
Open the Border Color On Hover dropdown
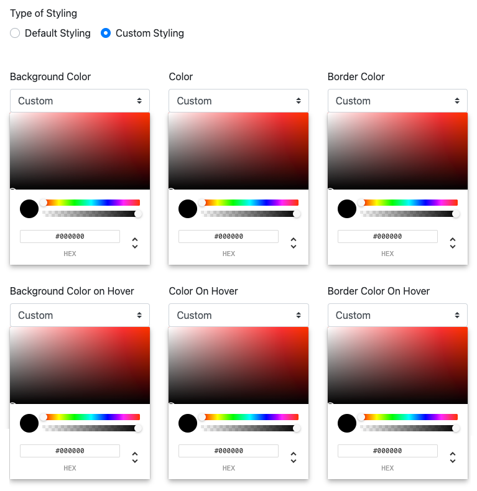pyautogui.click(x=397, y=315)
